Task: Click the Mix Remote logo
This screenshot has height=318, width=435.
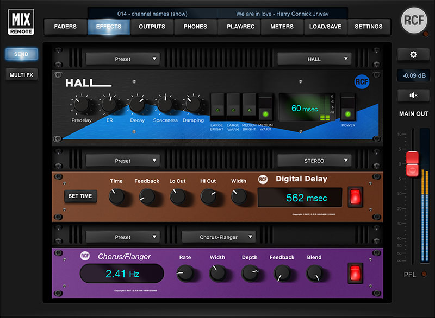Action: click(x=21, y=22)
